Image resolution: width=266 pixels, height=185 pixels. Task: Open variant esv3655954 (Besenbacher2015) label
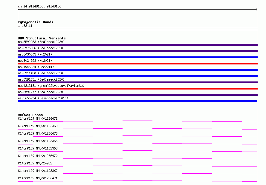tap(43, 98)
